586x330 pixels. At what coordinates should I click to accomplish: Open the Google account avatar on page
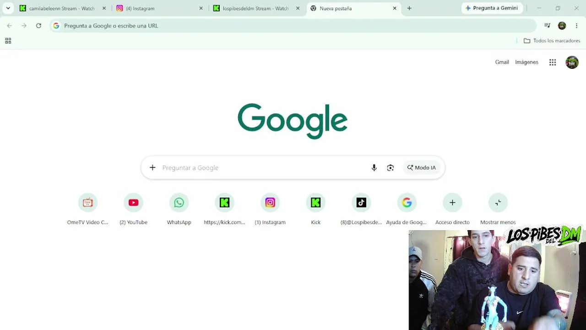tap(572, 62)
